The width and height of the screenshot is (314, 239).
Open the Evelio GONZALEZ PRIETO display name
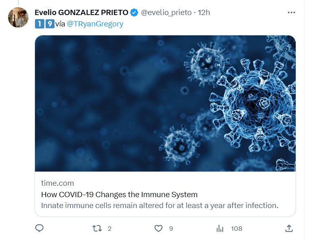pyautogui.click(x=81, y=13)
